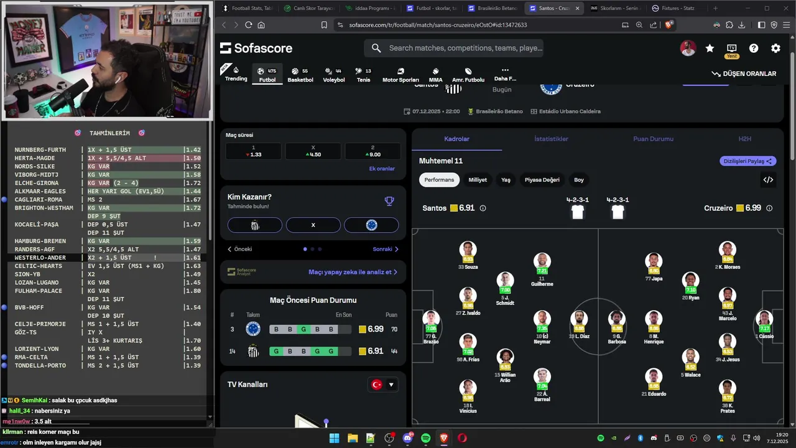Open Spotify from the Windows taskbar
The height and width of the screenshot is (448, 796).
(x=426, y=438)
